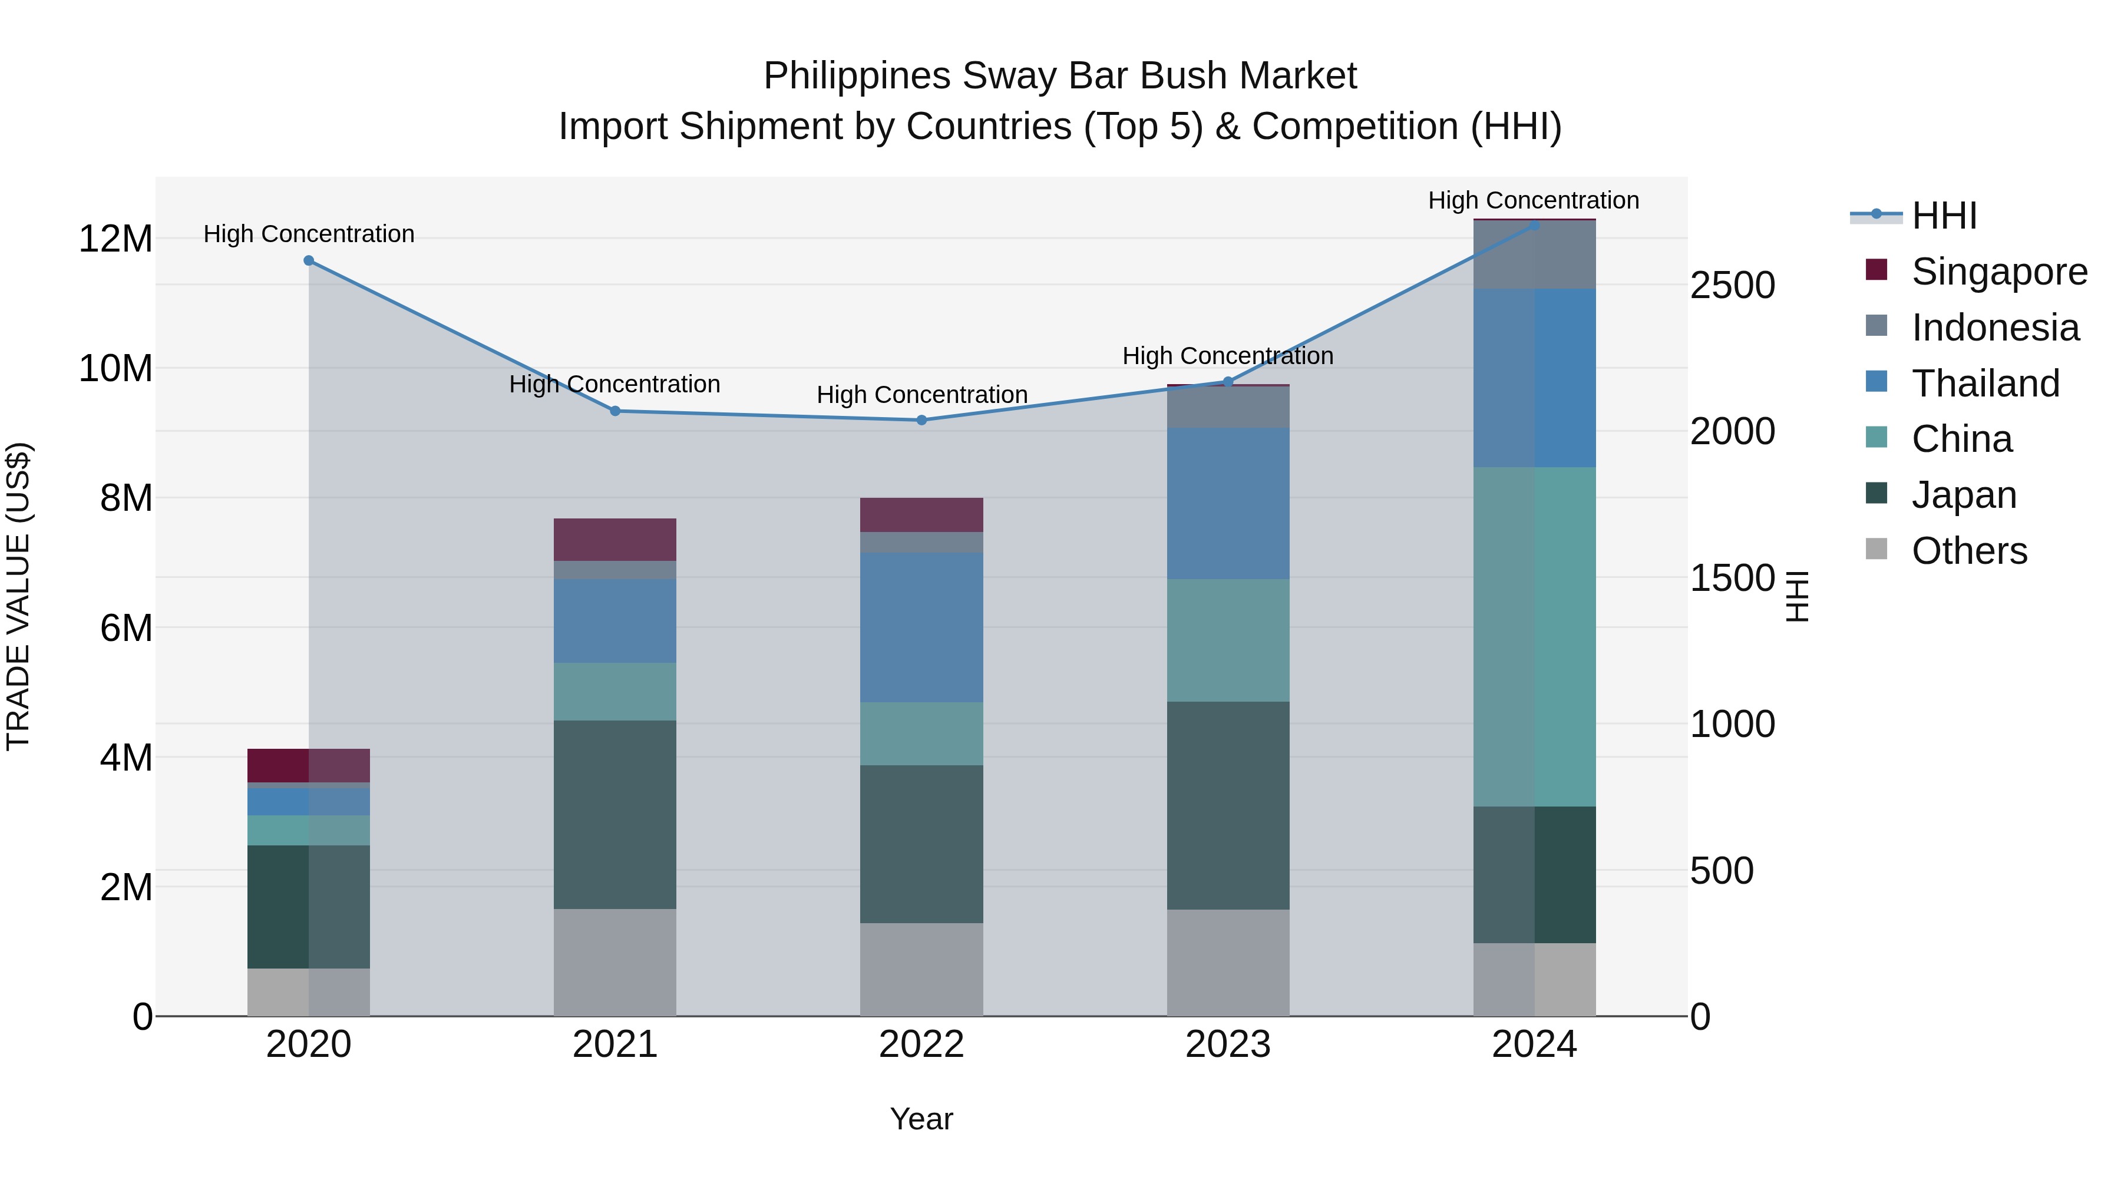Click the Singapore segment of 2021 bar

[615, 540]
